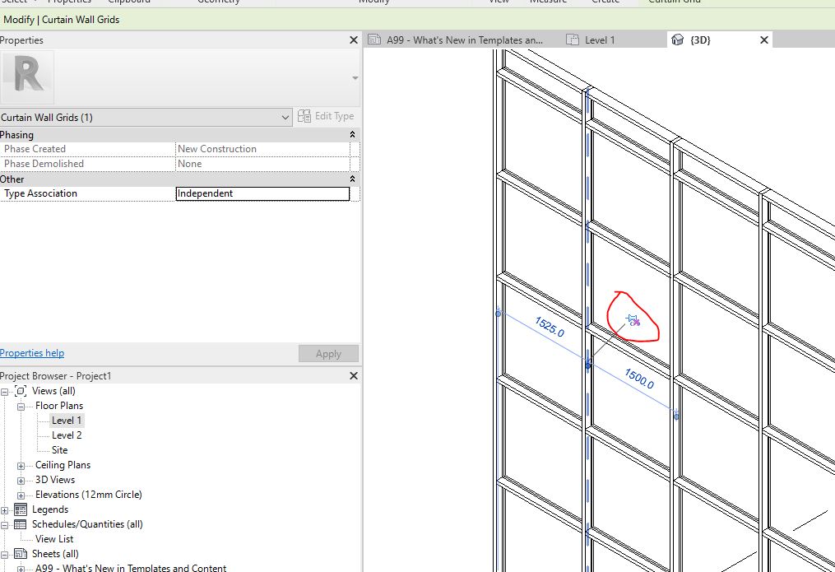The width and height of the screenshot is (835, 572).
Task: Click the Ceiling Plans tree label
Action: [x=63, y=465]
